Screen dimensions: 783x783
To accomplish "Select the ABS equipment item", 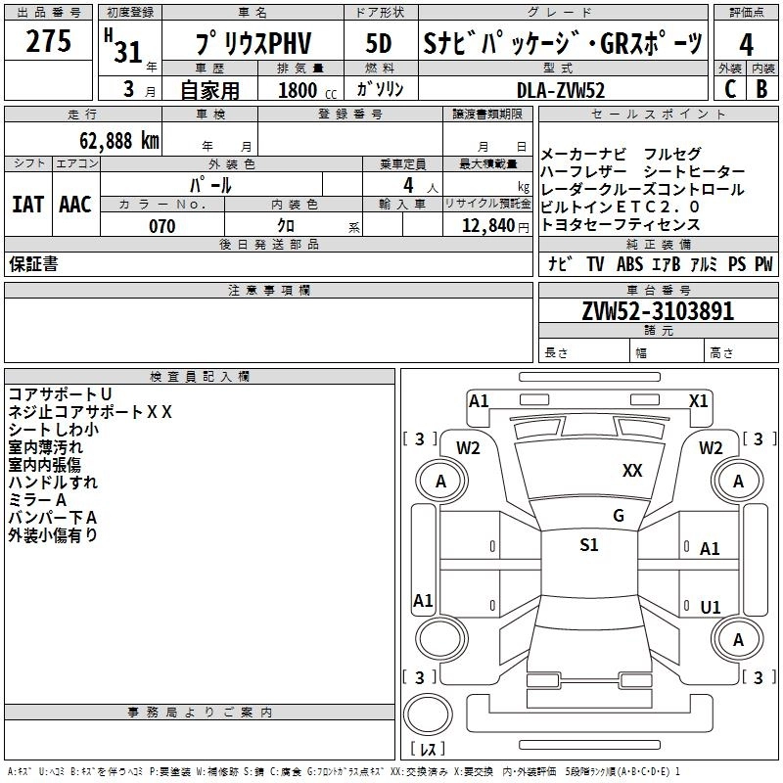I will pyautogui.click(x=629, y=263).
